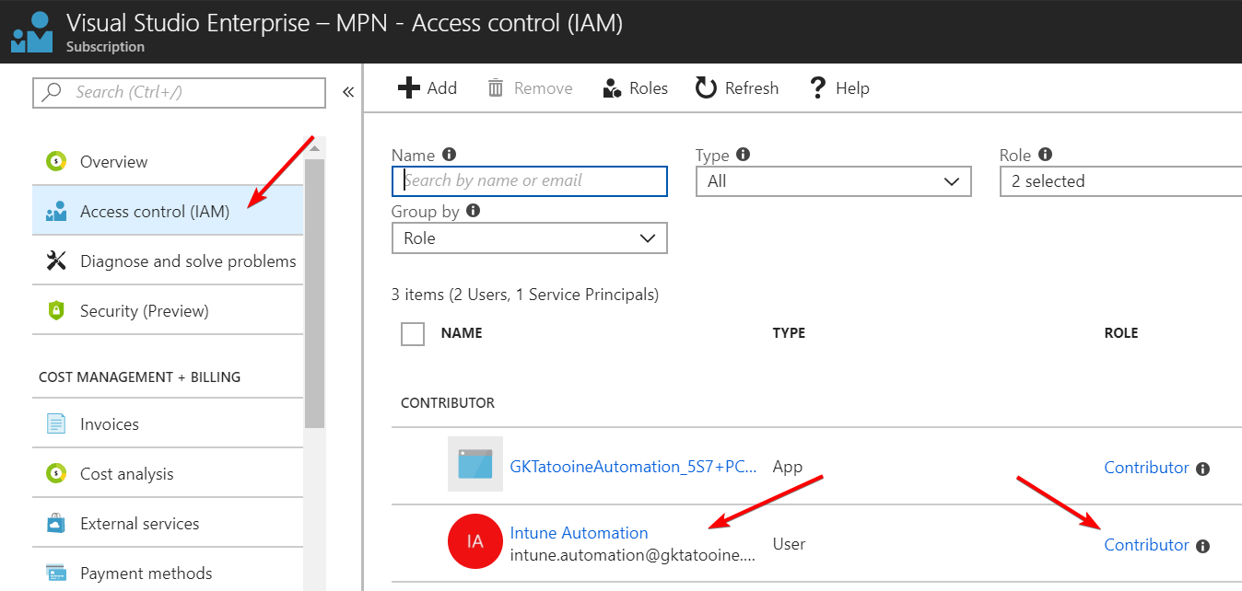Open Roles from the top toolbar
This screenshot has height=591, width=1242.
point(612,87)
